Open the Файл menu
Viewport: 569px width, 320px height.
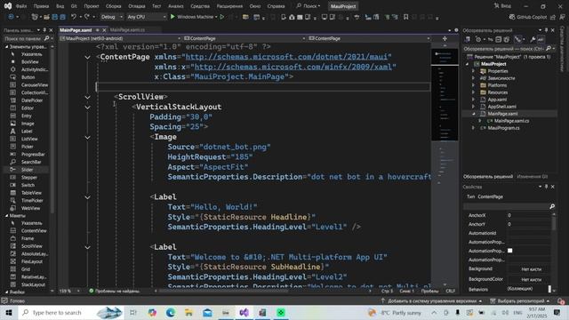(21, 6)
